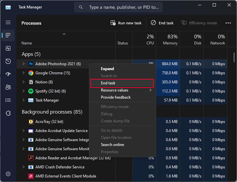Open the hamburger navigation menu
237x182 pixels.
pyautogui.click(x=8, y=22)
